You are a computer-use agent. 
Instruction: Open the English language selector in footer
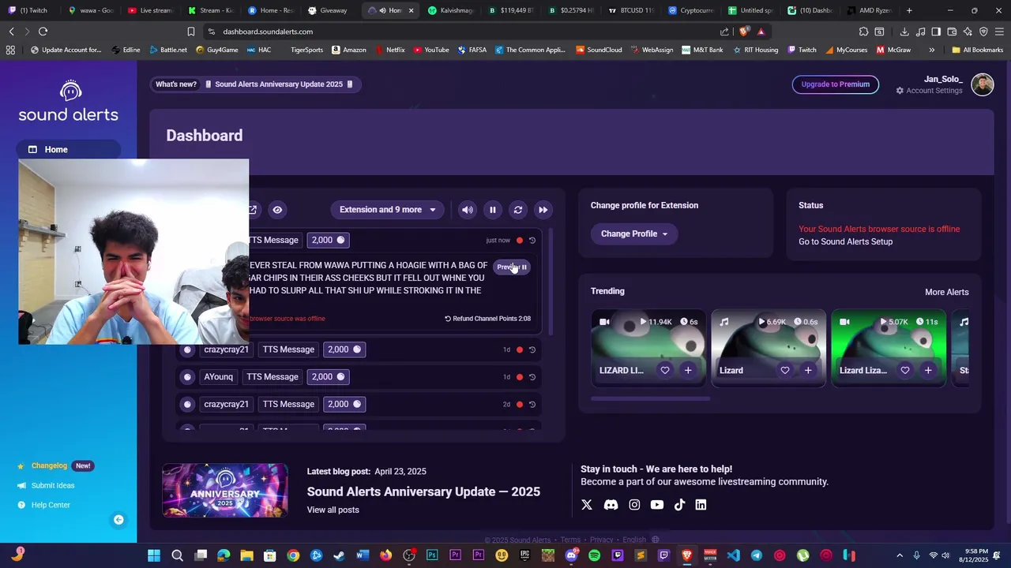pos(641,540)
